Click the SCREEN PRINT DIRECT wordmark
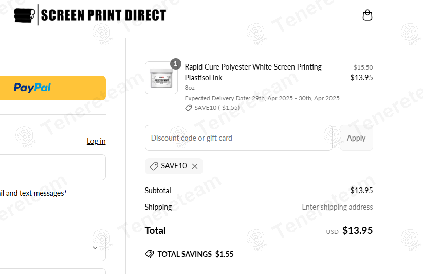The width and height of the screenshot is (423, 274). [103, 15]
